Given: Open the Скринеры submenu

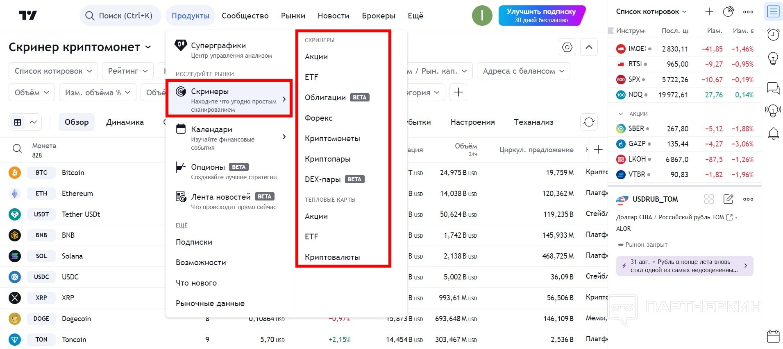Looking at the screenshot, I should [x=230, y=99].
